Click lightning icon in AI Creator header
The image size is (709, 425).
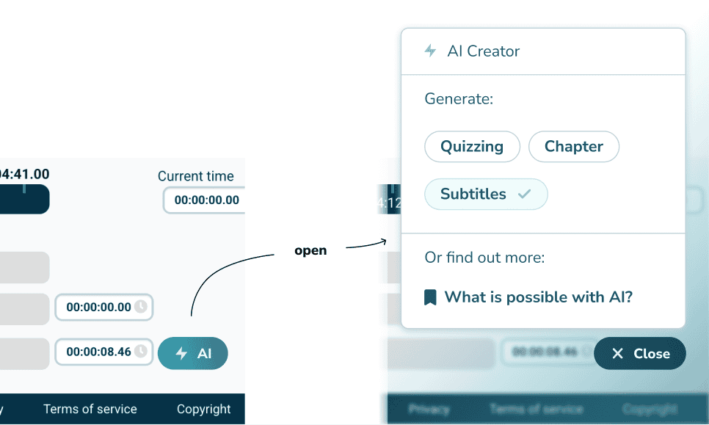pos(430,51)
